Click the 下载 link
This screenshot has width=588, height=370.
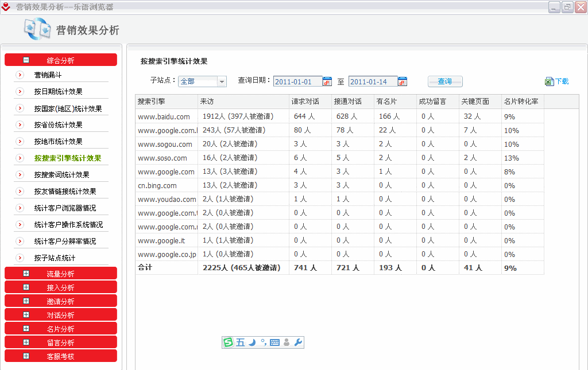pos(562,81)
